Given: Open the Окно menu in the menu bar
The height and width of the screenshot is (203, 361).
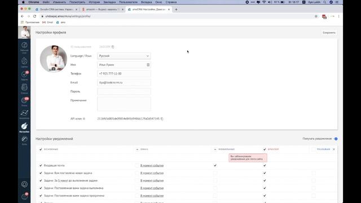Looking at the screenshot, I should coord(159,2).
